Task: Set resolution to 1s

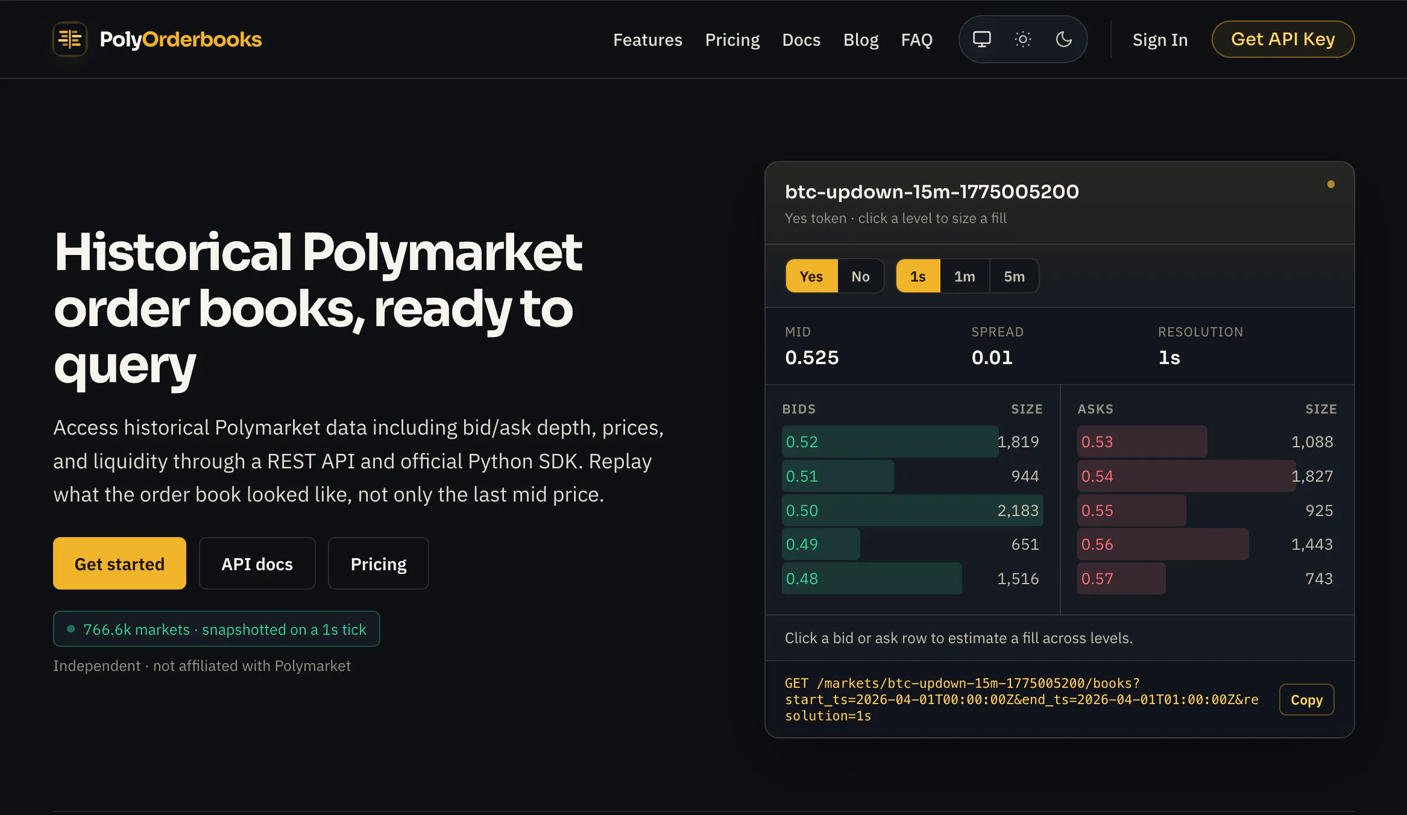Action: [918, 276]
